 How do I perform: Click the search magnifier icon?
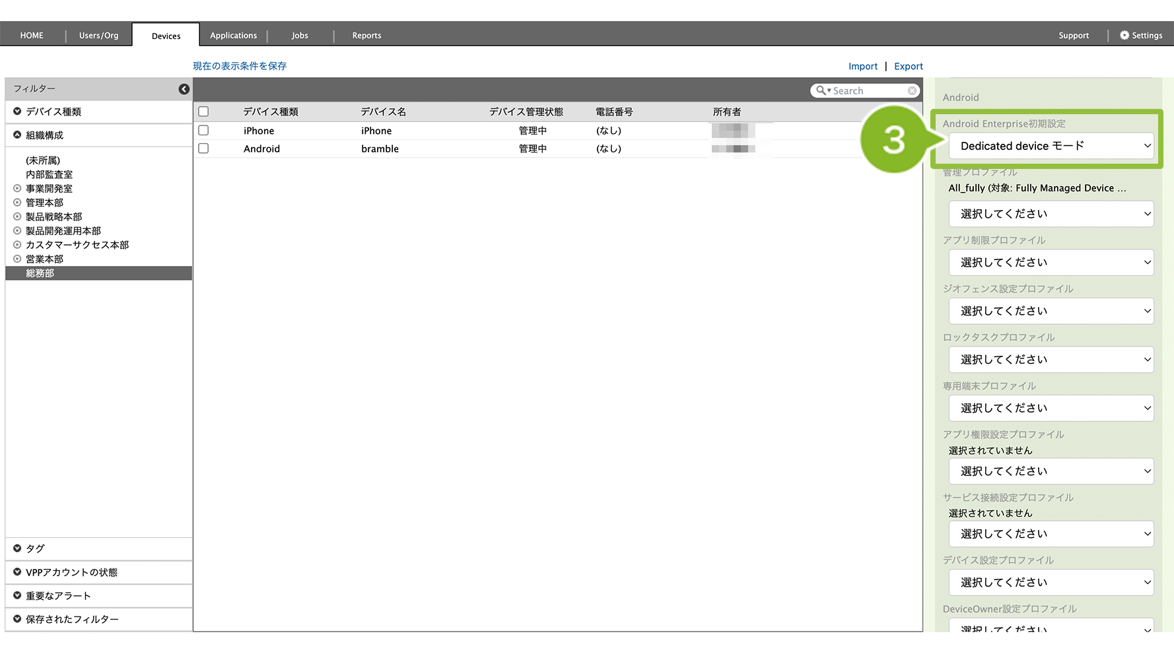tap(821, 90)
